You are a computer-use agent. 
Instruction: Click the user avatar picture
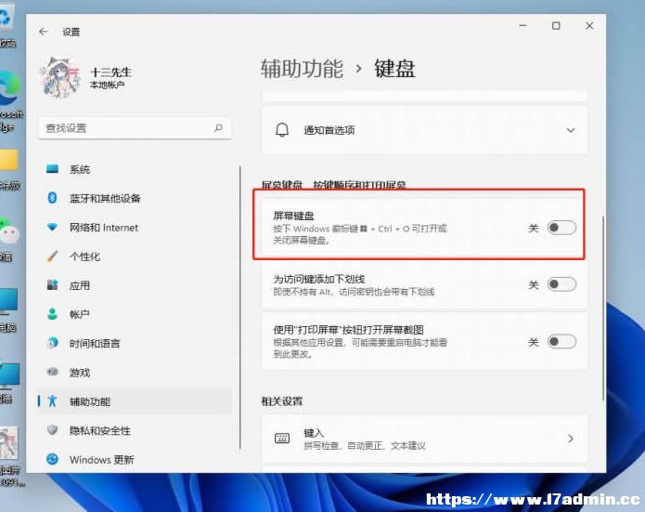click(x=60, y=77)
